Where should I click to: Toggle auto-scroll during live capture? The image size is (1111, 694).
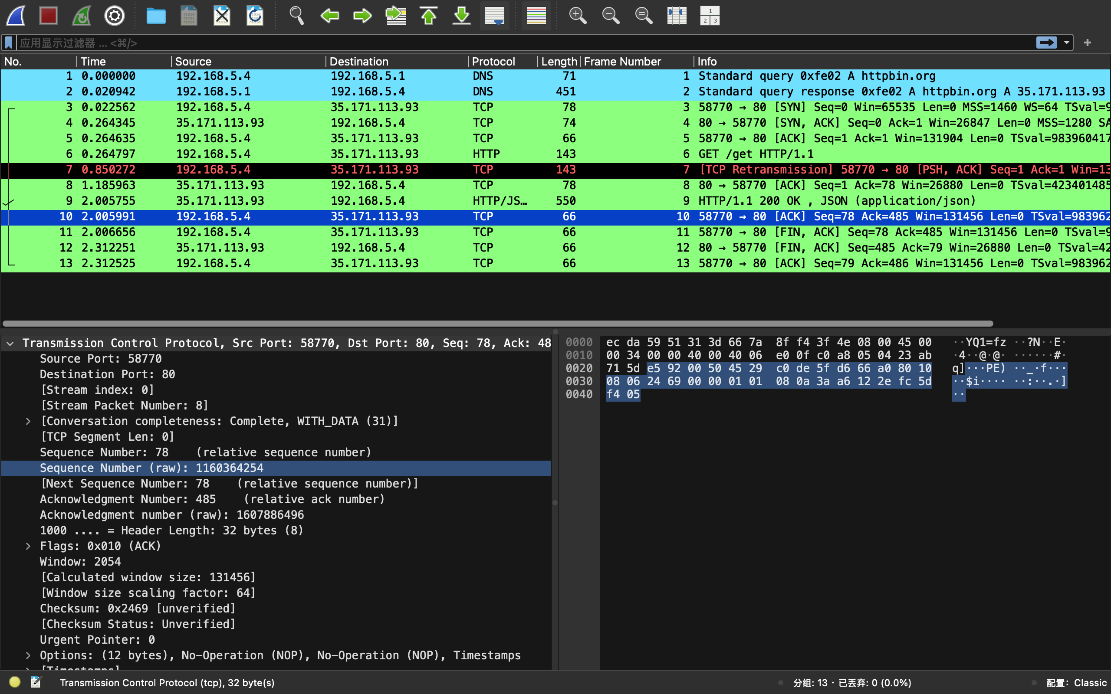click(495, 16)
